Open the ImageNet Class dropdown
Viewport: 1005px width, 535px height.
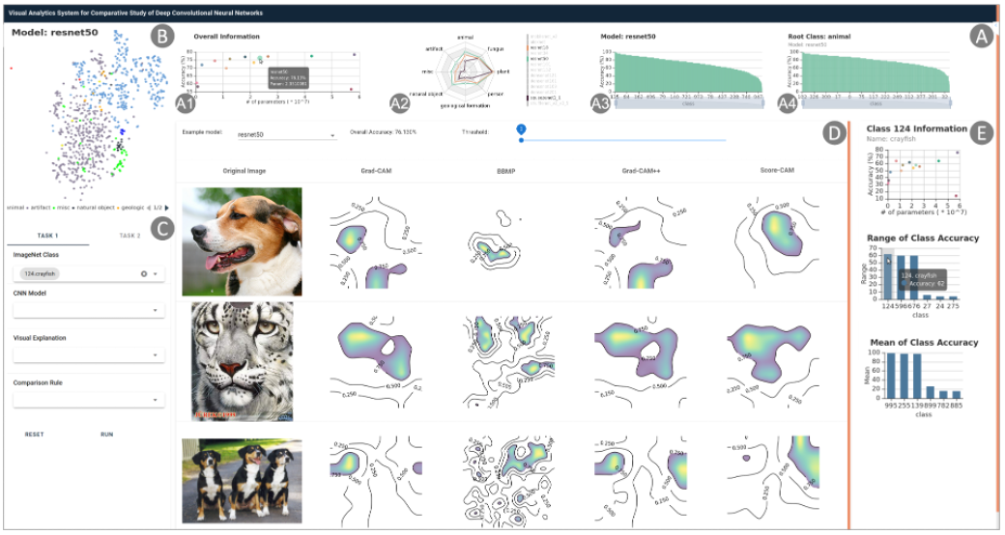(x=155, y=274)
